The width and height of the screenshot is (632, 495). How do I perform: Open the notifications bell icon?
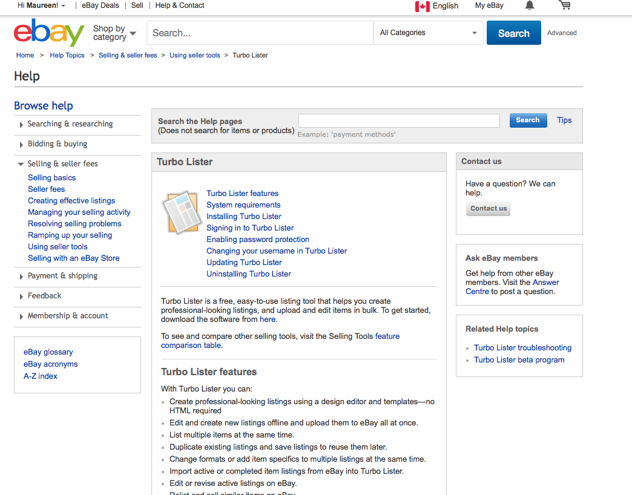[530, 5]
